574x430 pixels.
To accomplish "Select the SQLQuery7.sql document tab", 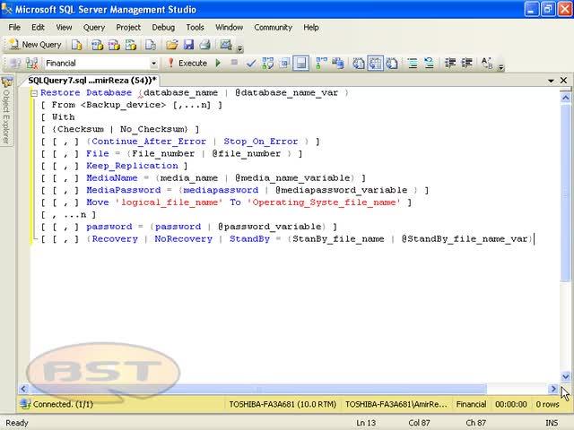I will (91, 80).
